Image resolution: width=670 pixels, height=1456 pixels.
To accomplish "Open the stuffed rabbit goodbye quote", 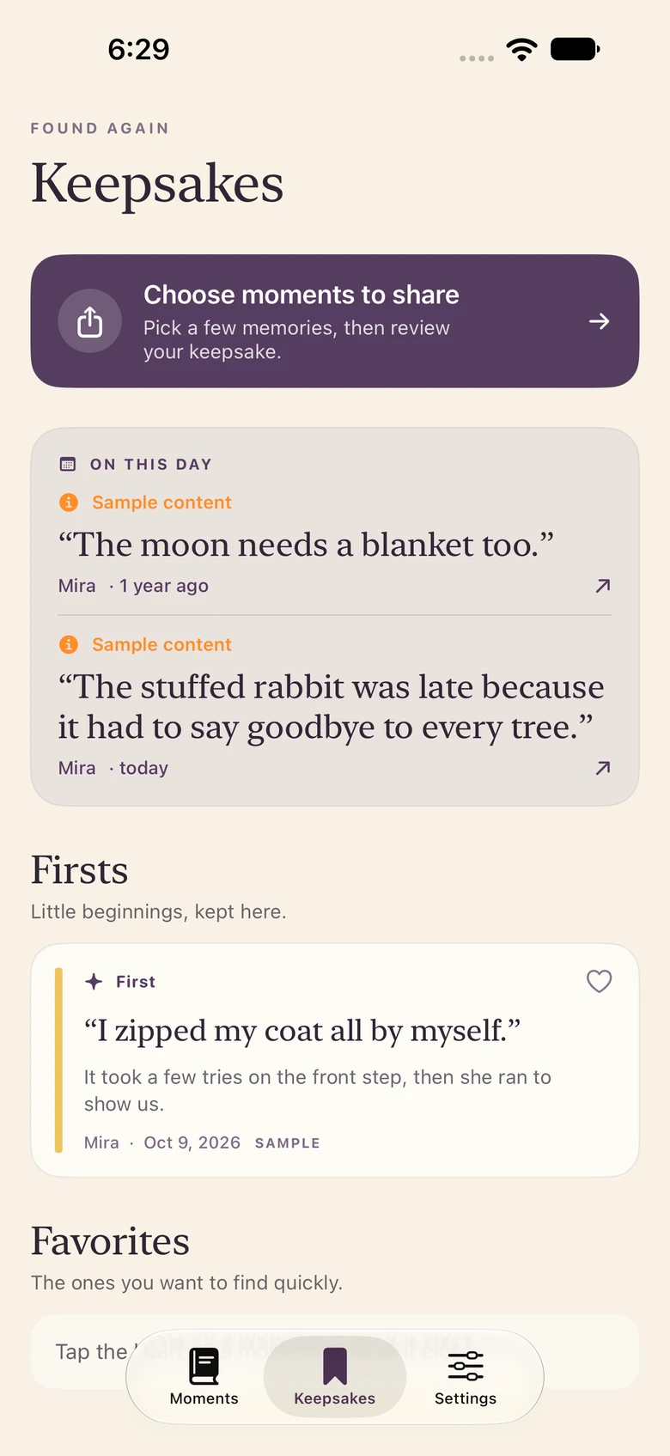I will 332,706.
